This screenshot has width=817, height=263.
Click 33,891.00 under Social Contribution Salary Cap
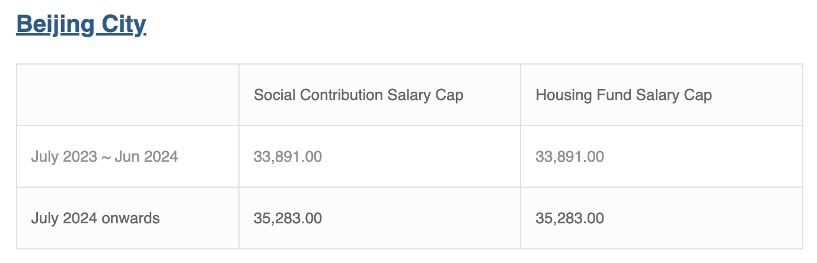288,157
